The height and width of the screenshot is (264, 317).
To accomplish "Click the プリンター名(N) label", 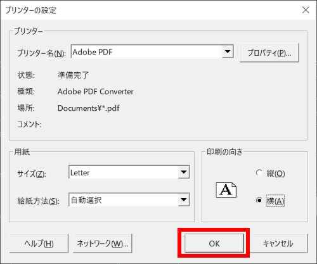I will pyautogui.click(x=41, y=53).
